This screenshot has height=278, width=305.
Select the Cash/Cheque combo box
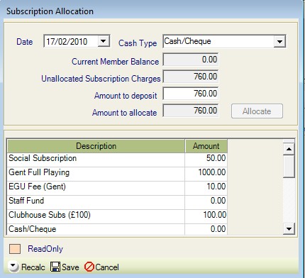224,41
